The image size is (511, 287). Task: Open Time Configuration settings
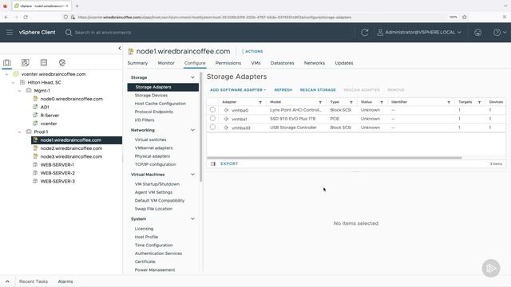(x=154, y=245)
